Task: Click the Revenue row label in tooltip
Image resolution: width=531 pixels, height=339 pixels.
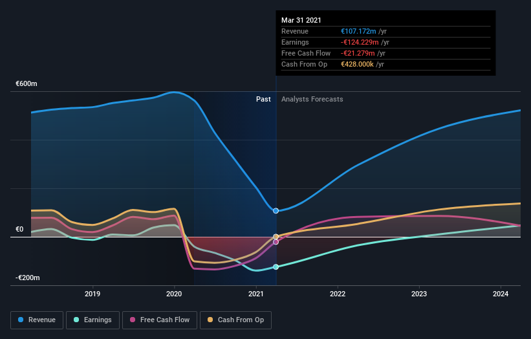Action: 295,31
